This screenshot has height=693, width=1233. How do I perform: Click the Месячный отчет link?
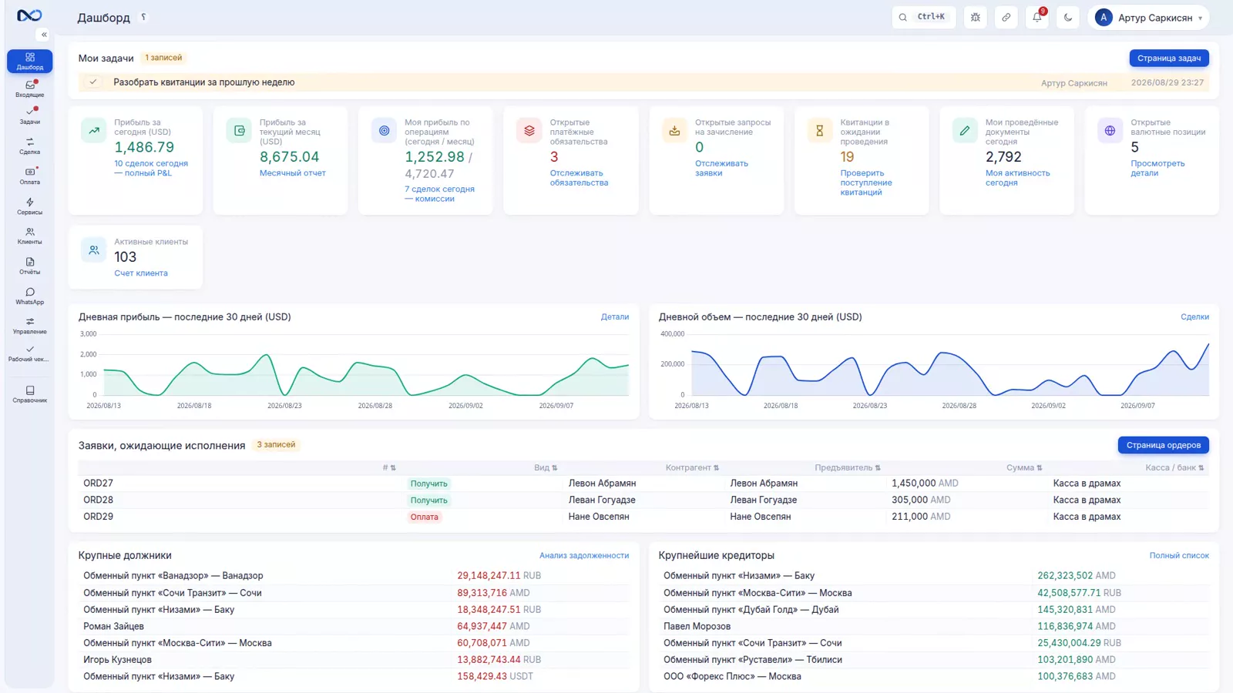pyautogui.click(x=293, y=173)
